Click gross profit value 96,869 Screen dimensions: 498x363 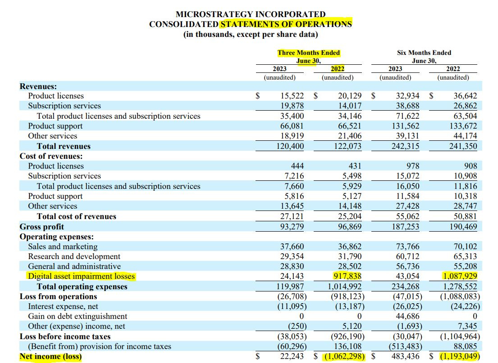tap(350, 227)
